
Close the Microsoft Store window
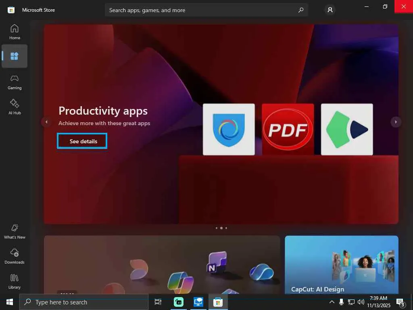(x=403, y=6)
